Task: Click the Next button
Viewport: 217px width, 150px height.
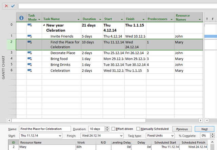Action: [x=204, y=129]
